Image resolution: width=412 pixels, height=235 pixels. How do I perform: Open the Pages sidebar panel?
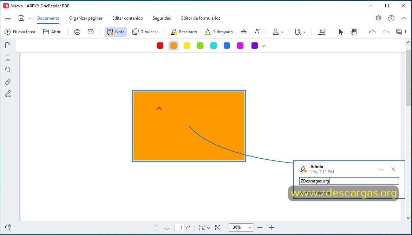[x=8, y=46]
